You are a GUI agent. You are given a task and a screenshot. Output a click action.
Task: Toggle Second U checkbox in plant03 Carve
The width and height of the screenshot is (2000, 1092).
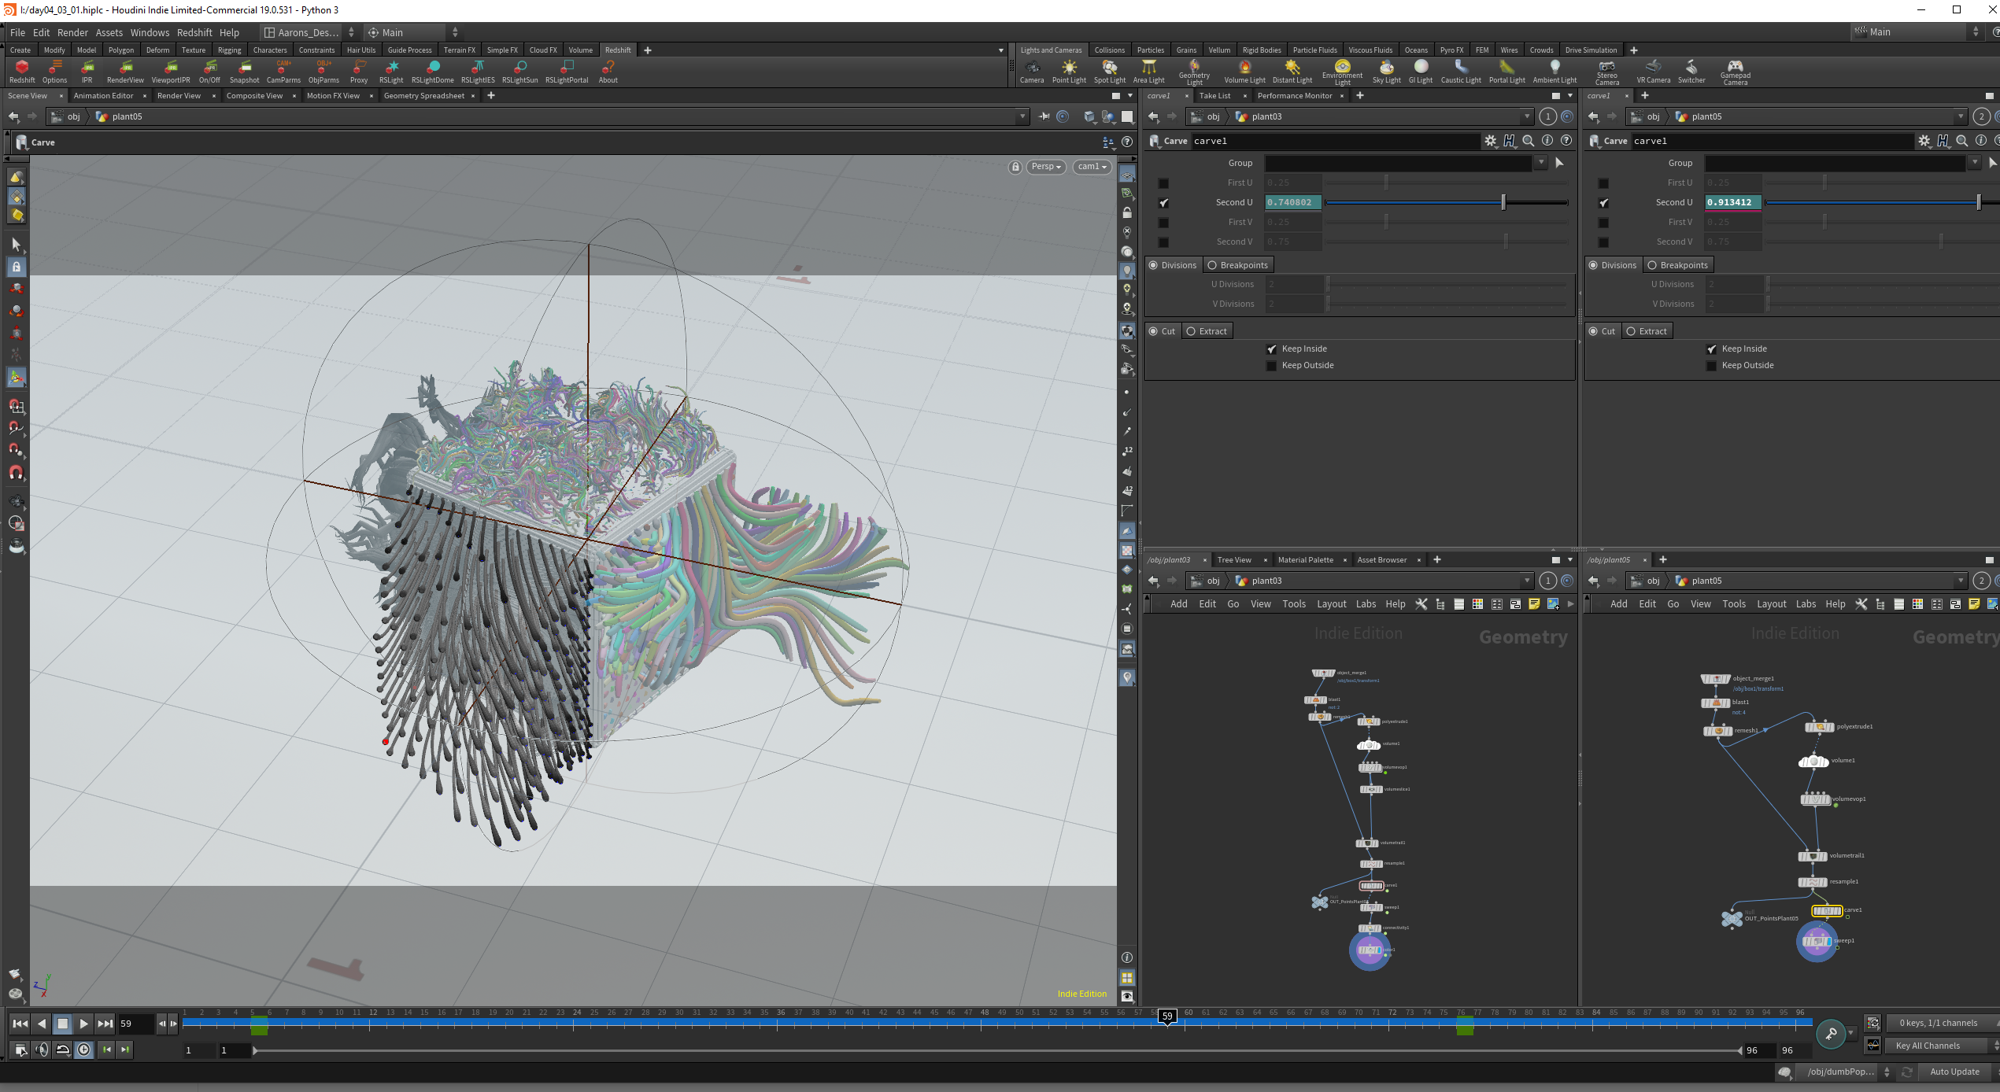tap(1164, 203)
